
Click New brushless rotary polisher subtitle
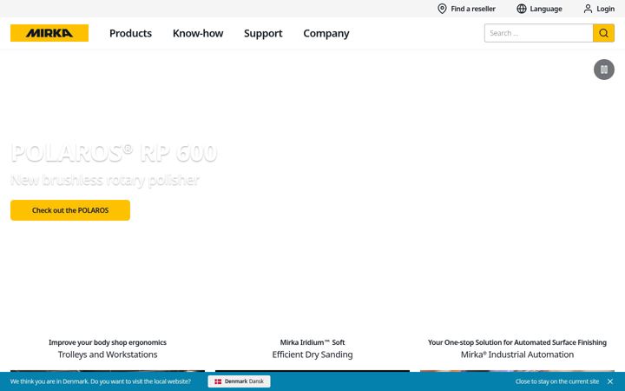pos(105,181)
